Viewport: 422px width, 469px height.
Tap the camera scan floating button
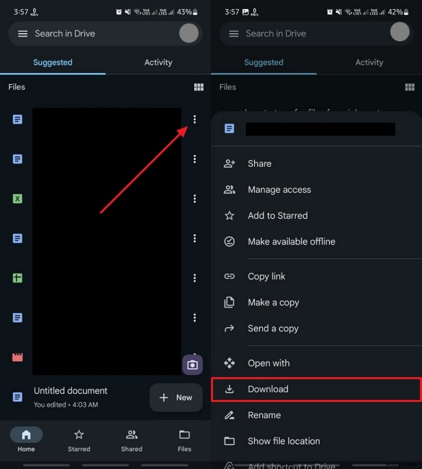coord(193,364)
